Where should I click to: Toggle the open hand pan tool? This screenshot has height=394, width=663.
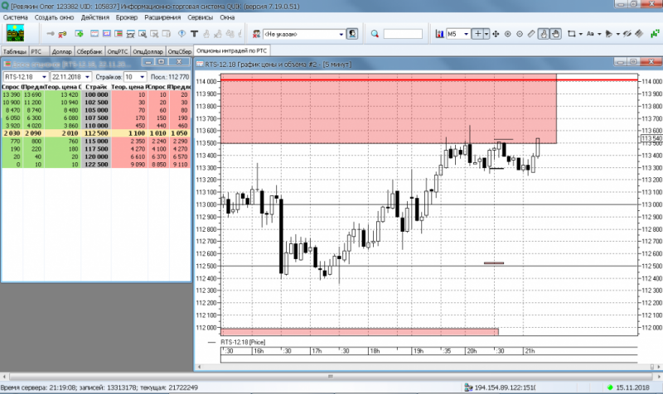[x=555, y=34]
